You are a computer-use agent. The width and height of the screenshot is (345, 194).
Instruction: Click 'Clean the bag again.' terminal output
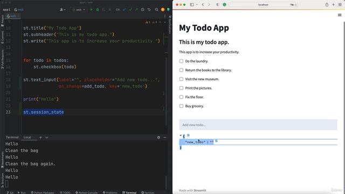click(30, 164)
